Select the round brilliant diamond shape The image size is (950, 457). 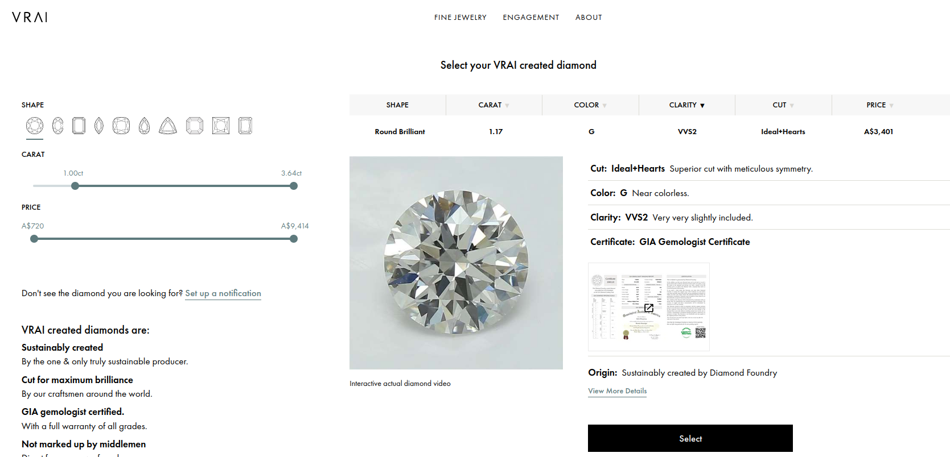coord(35,126)
